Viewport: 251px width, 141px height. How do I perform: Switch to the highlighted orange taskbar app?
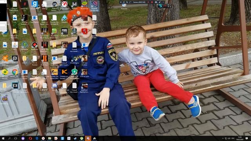88,138
